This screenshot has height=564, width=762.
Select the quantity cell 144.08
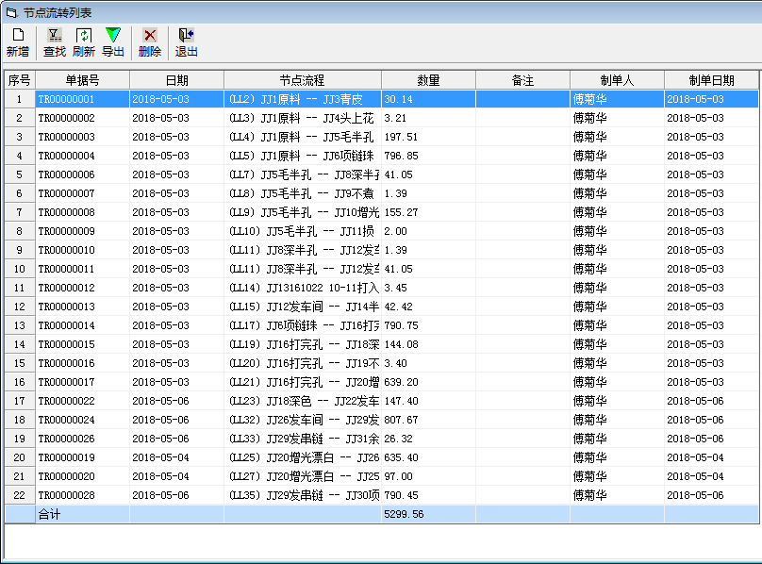(x=428, y=345)
